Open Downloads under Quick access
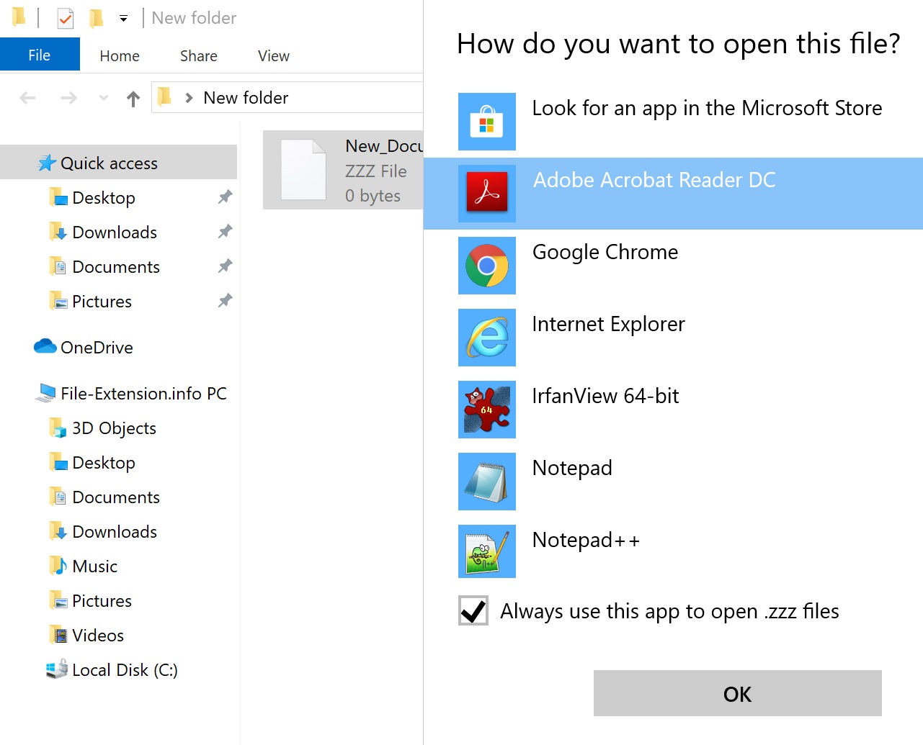Viewport: 923px width, 745px height. (115, 232)
